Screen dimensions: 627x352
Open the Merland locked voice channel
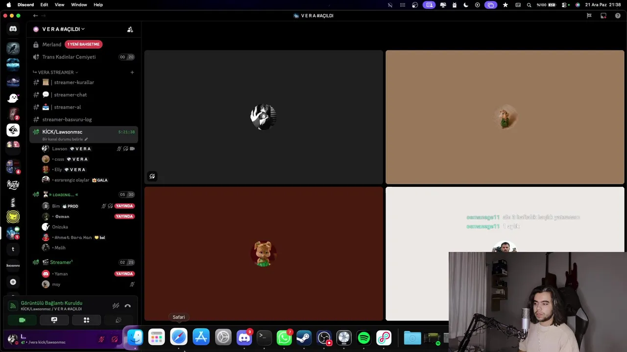coord(51,44)
